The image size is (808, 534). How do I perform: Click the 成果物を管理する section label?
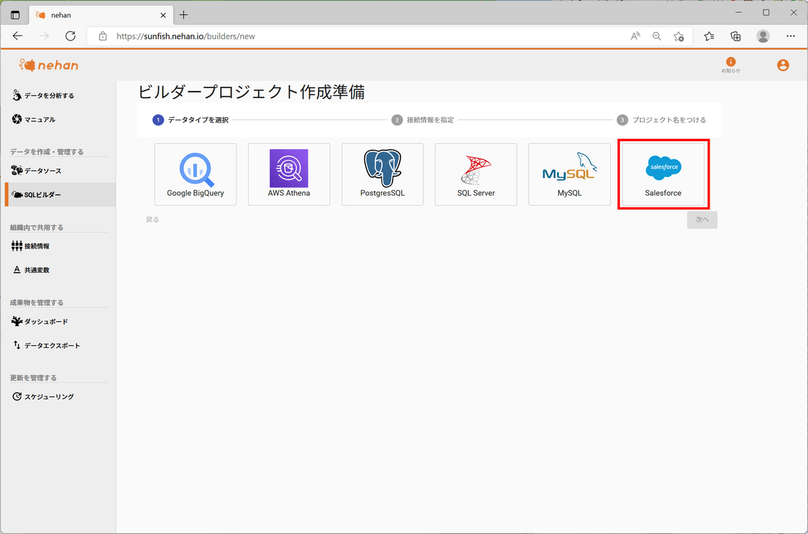pos(36,303)
